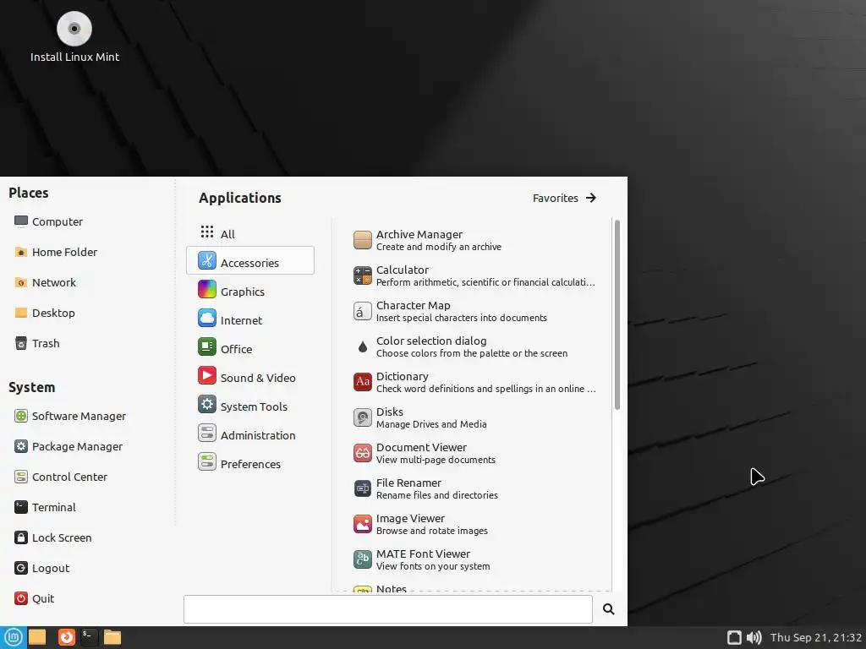
Task: Click Quit entry
Action: pos(34,598)
